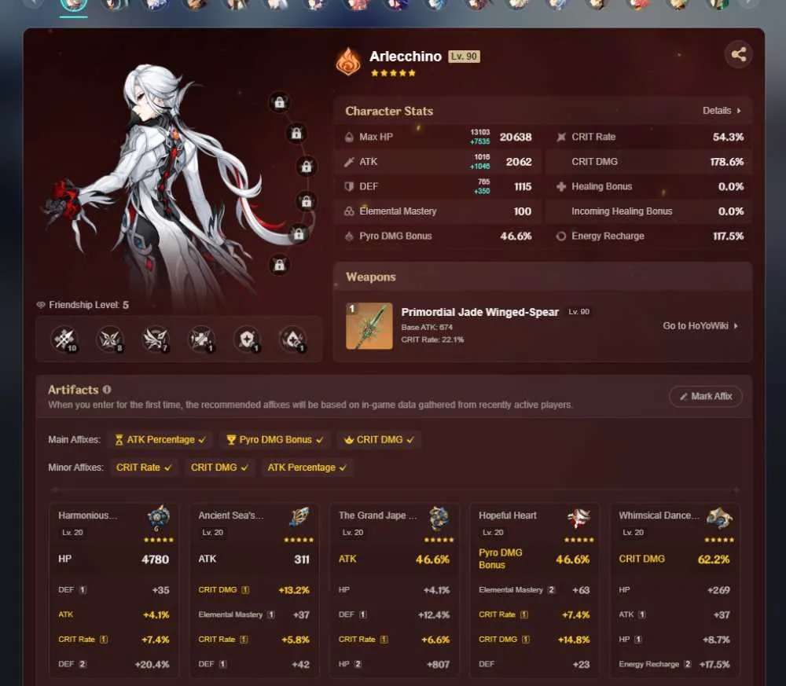Screen dimensions: 786x686
Task: Click the "Weapons" section heading
Action: [x=371, y=277]
